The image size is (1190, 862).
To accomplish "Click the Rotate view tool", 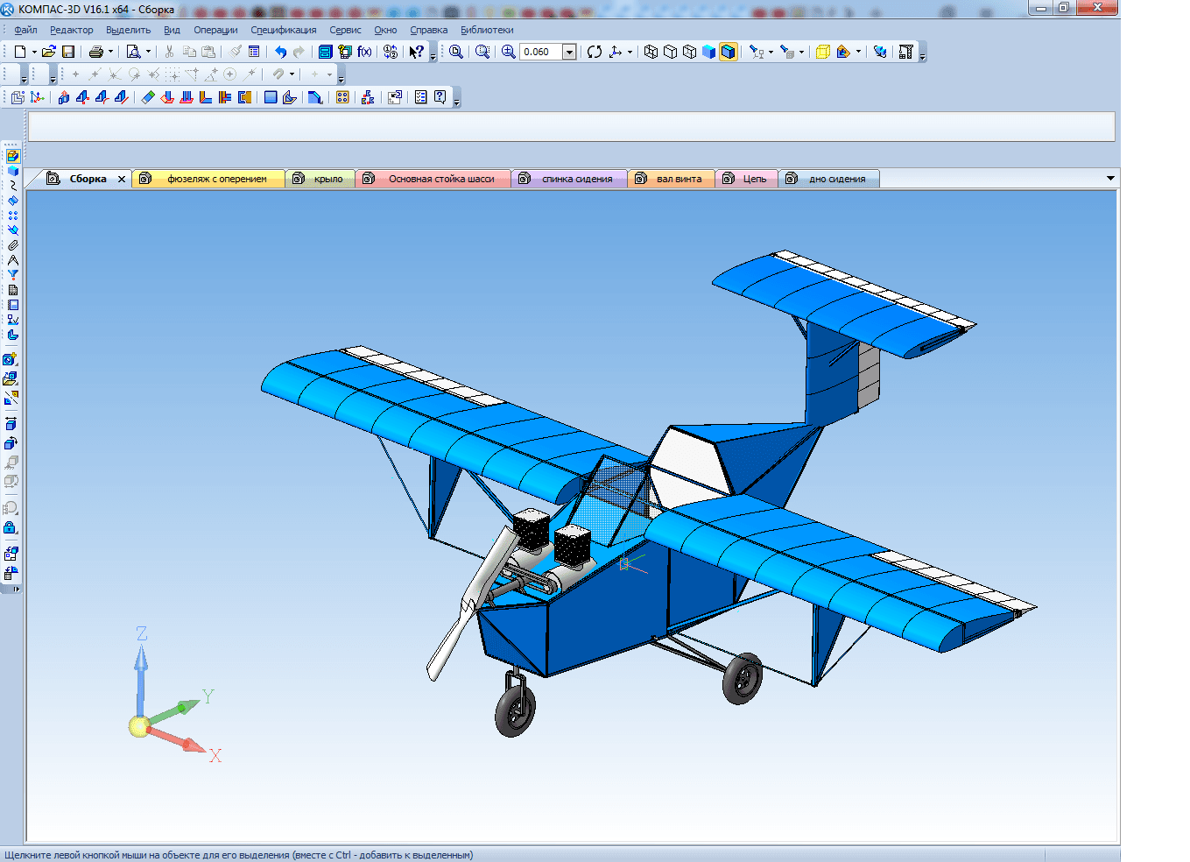I will pos(595,52).
